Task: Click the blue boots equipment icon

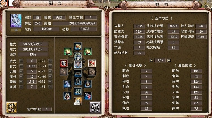Action: point(67,84)
